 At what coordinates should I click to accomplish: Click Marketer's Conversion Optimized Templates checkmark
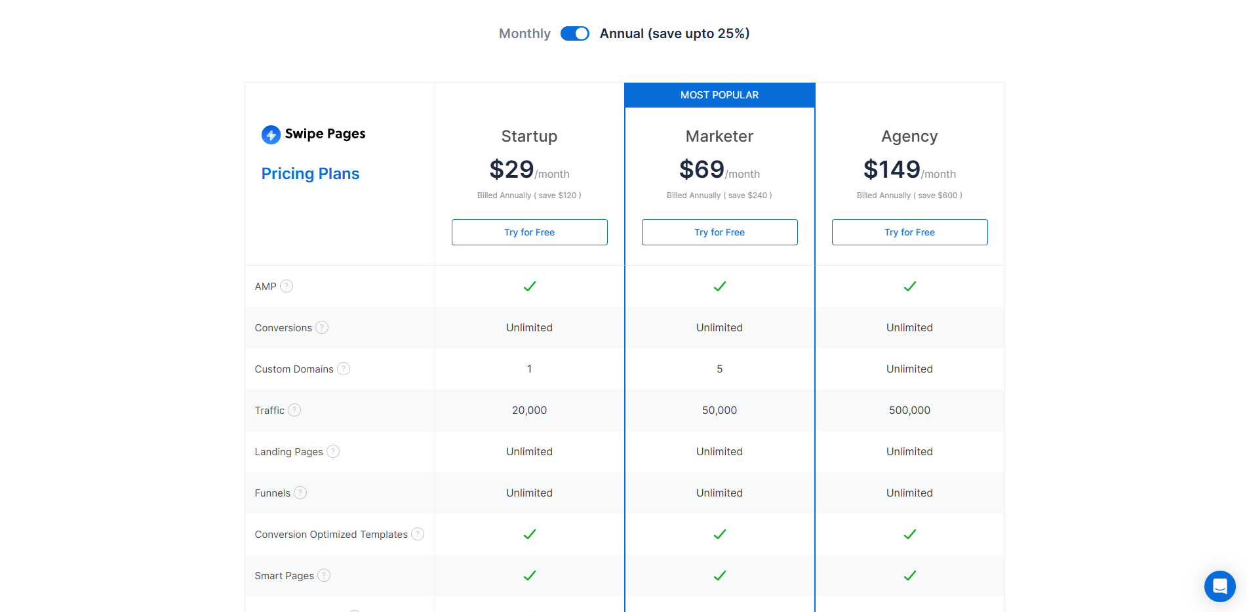pos(720,535)
